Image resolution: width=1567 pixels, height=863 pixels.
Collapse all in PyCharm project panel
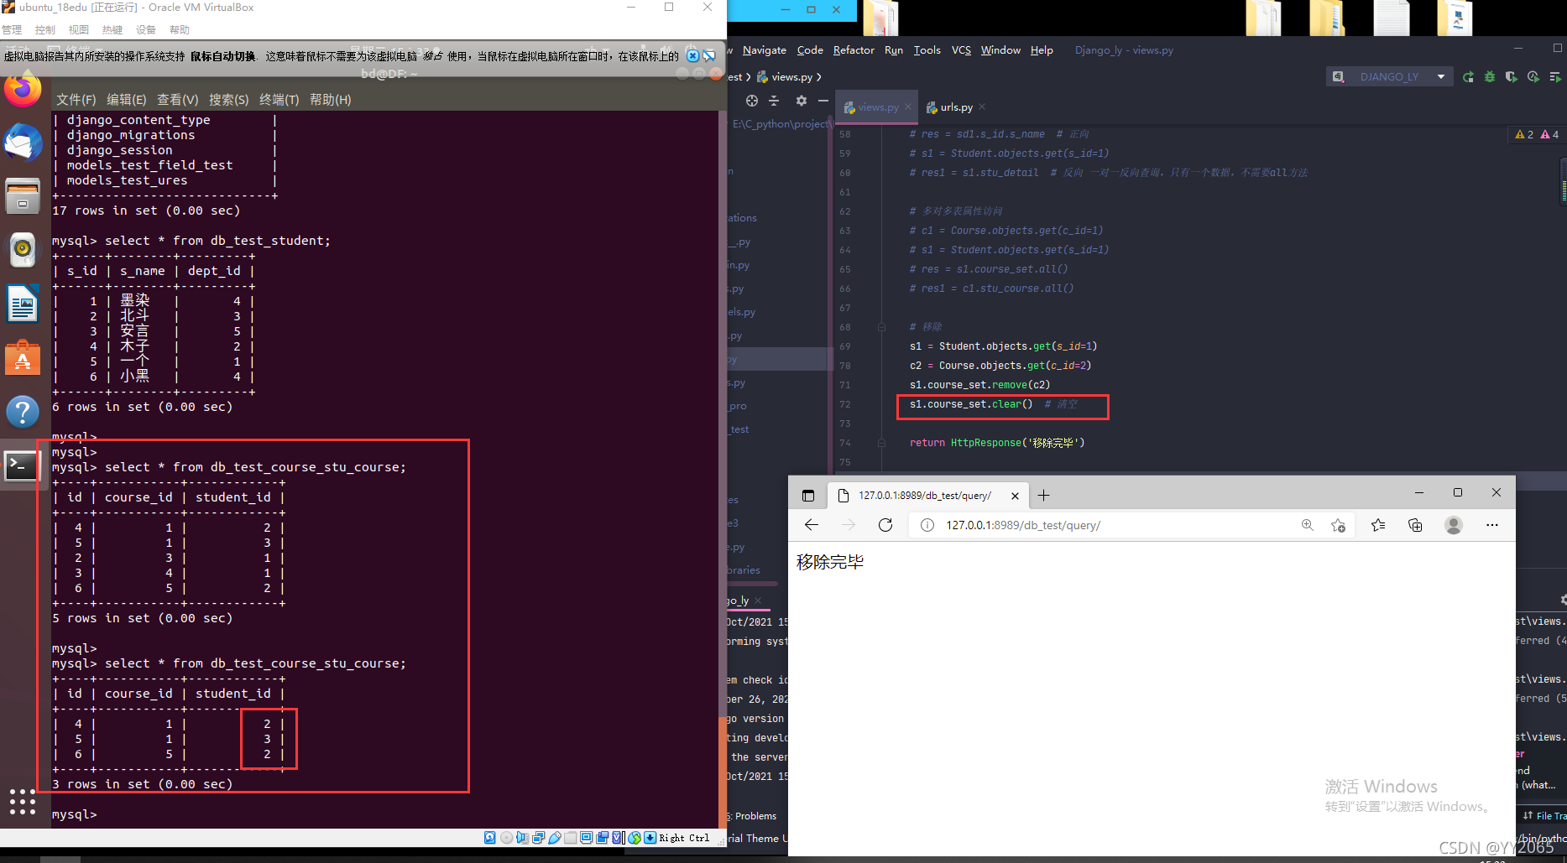click(x=774, y=101)
